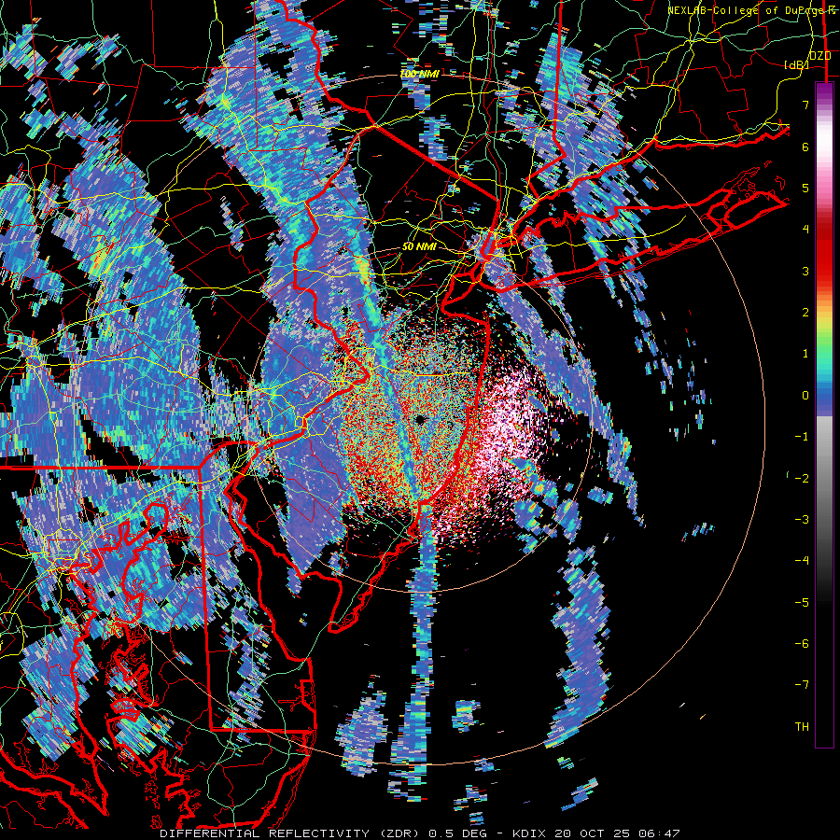Click the KDIX station identifier in caption
This screenshot has height=840, width=840.
tap(528, 833)
